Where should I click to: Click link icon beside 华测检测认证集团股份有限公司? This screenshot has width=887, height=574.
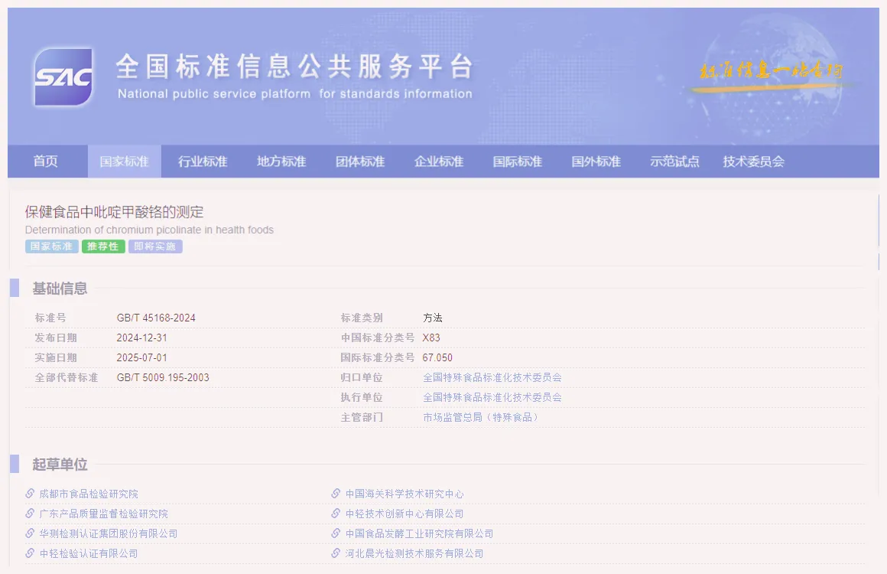tap(30, 533)
